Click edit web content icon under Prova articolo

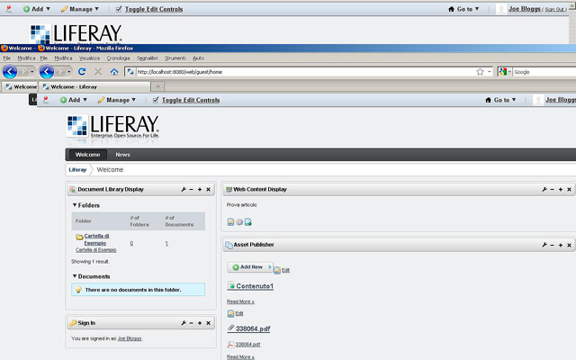(230, 222)
